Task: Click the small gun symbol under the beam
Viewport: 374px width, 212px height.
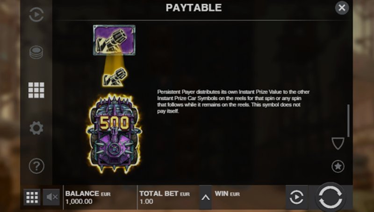Action: click(115, 77)
